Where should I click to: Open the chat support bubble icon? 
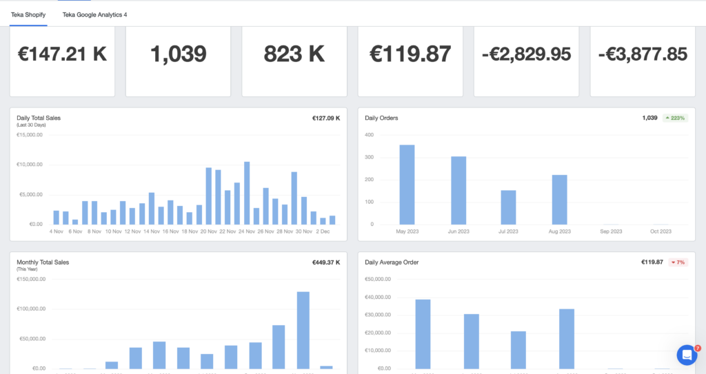click(687, 355)
